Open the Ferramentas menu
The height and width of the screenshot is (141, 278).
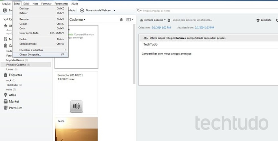tap(61, 4)
